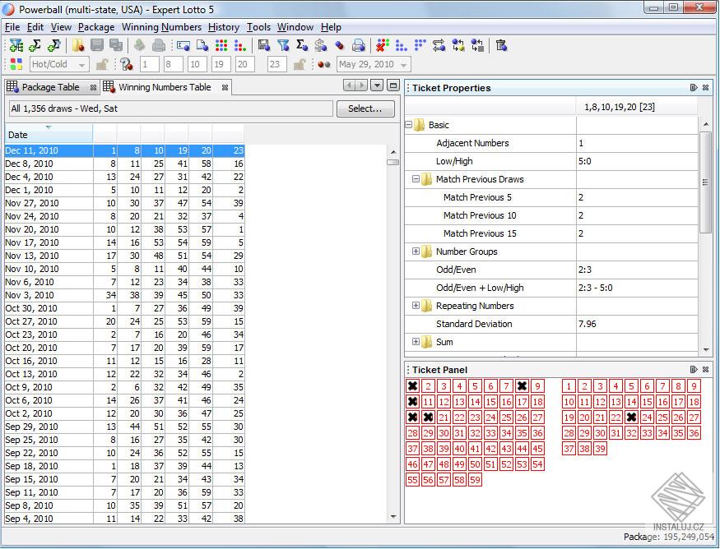Screen dimensions: 720x549
Task: Click the swap arrows toolbar icon
Action: click(439, 45)
